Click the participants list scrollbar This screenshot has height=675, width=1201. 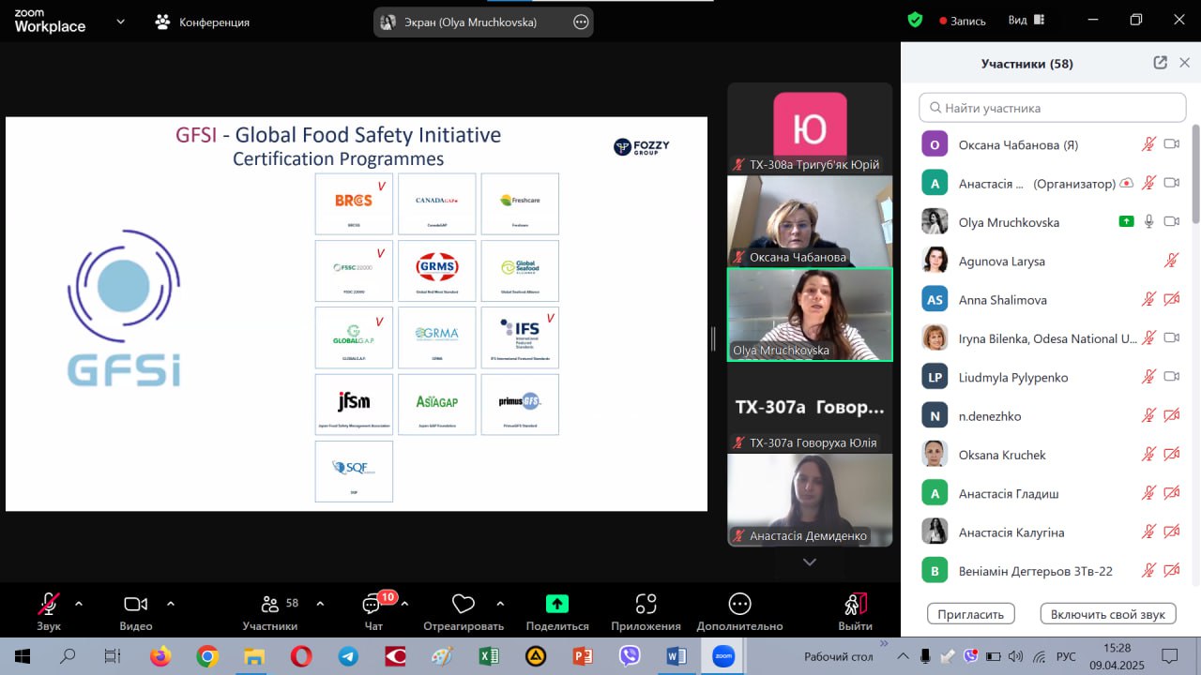pyautogui.click(x=1195, y=178)
